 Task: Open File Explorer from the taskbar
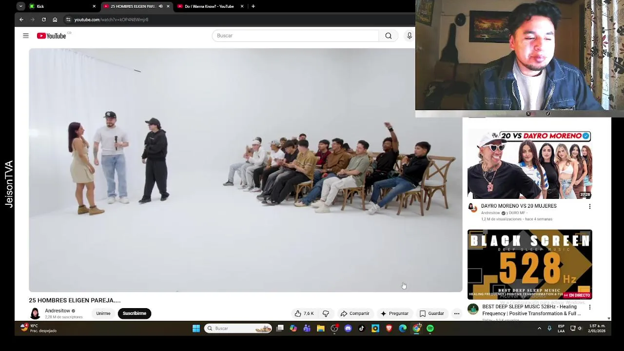click(x=321, y=329)
